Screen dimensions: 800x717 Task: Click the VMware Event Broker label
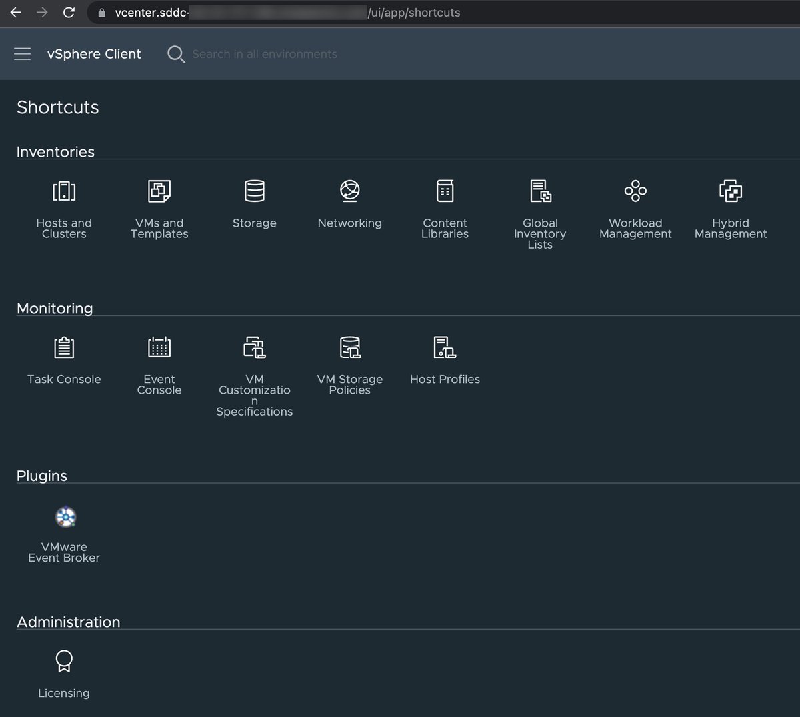click(x=64, y=552)
